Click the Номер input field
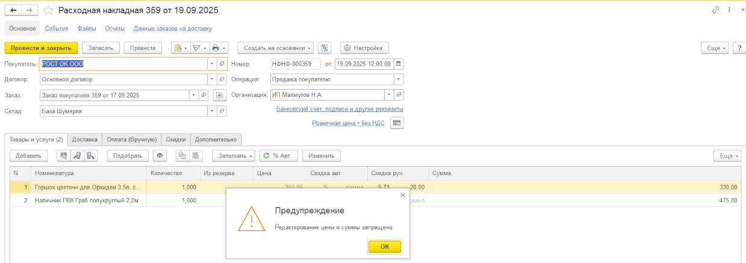This screenshot has height=263, width=746. pyautogui.click(x=294, y=64)
